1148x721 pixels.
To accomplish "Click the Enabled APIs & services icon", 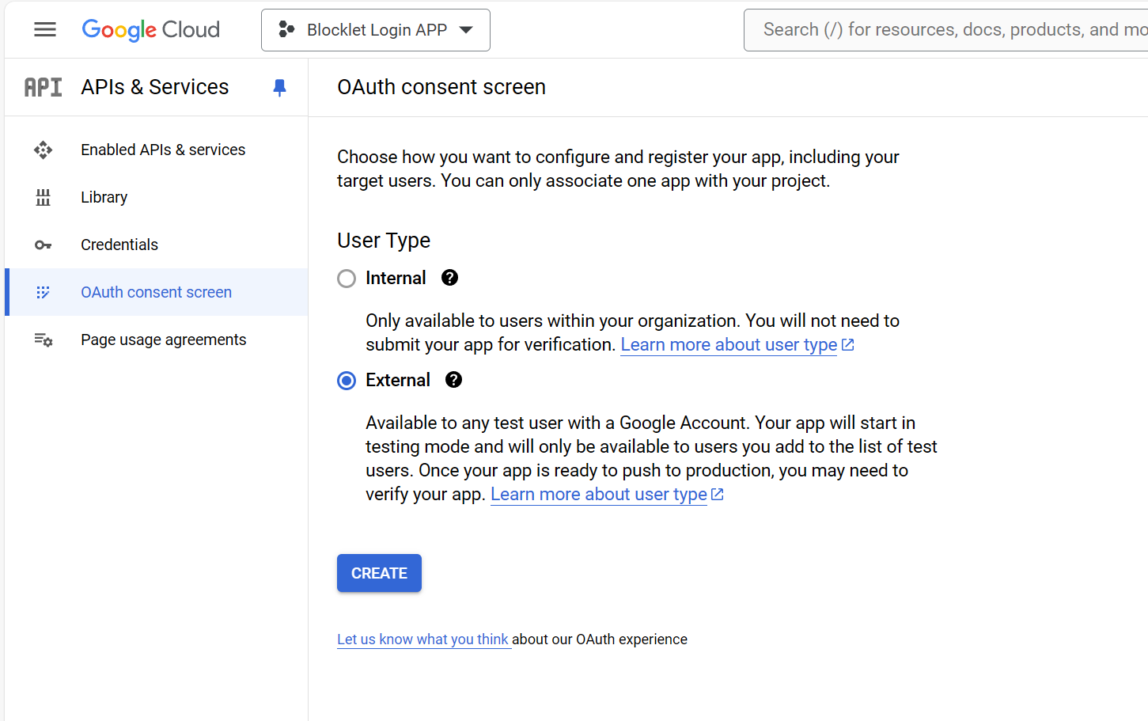I will tap(44, 150).
